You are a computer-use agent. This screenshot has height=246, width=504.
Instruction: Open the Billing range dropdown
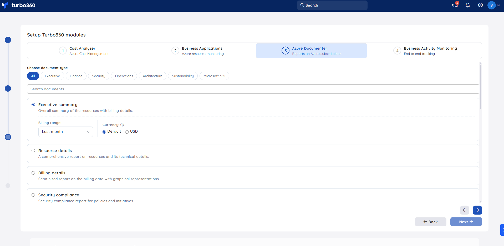66,132
